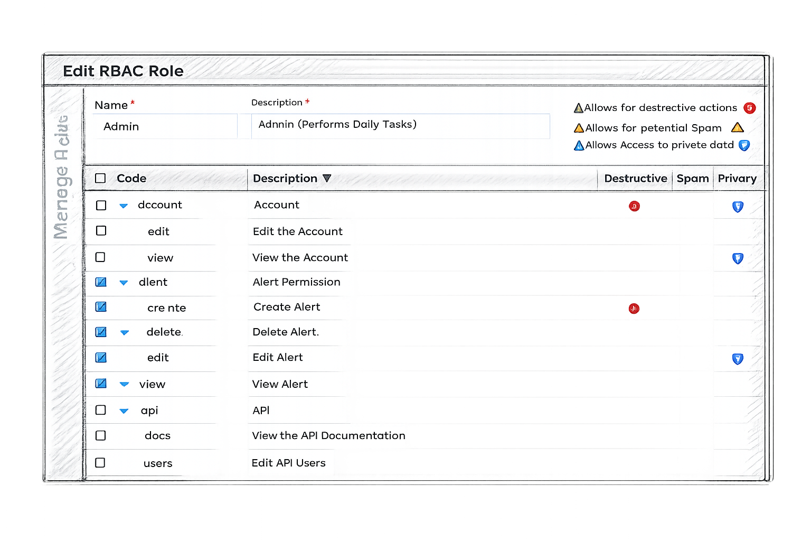Collapse the dccount tree node arrow
Viewport: 811px width, 541px height.
coord(124,206)
